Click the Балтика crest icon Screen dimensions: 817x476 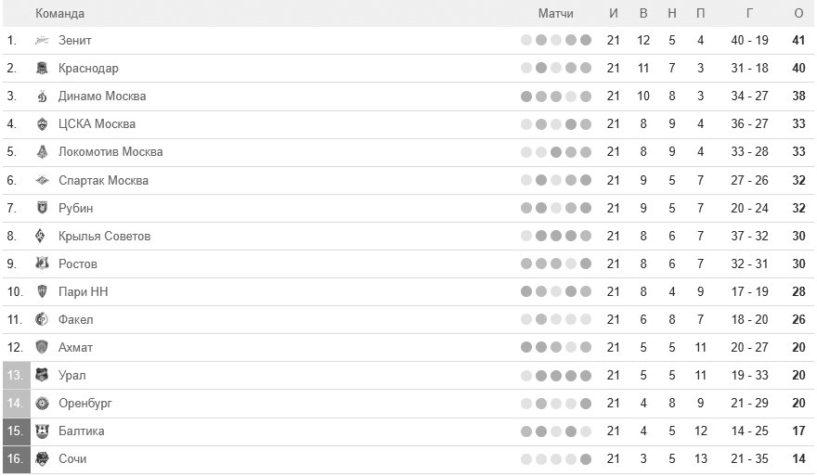coord(42,431)
